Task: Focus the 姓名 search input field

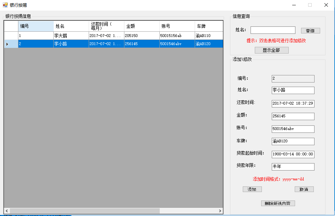Action: [x=273, y=30]
